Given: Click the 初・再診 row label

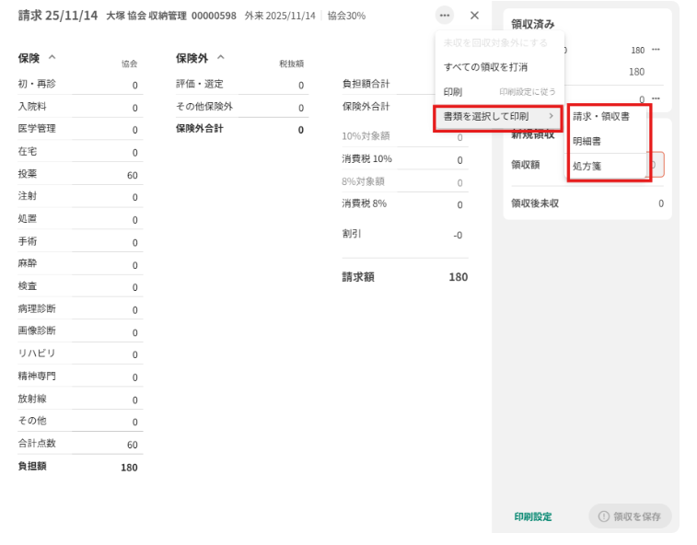Looking at the screenshot, I should (37, 84).
